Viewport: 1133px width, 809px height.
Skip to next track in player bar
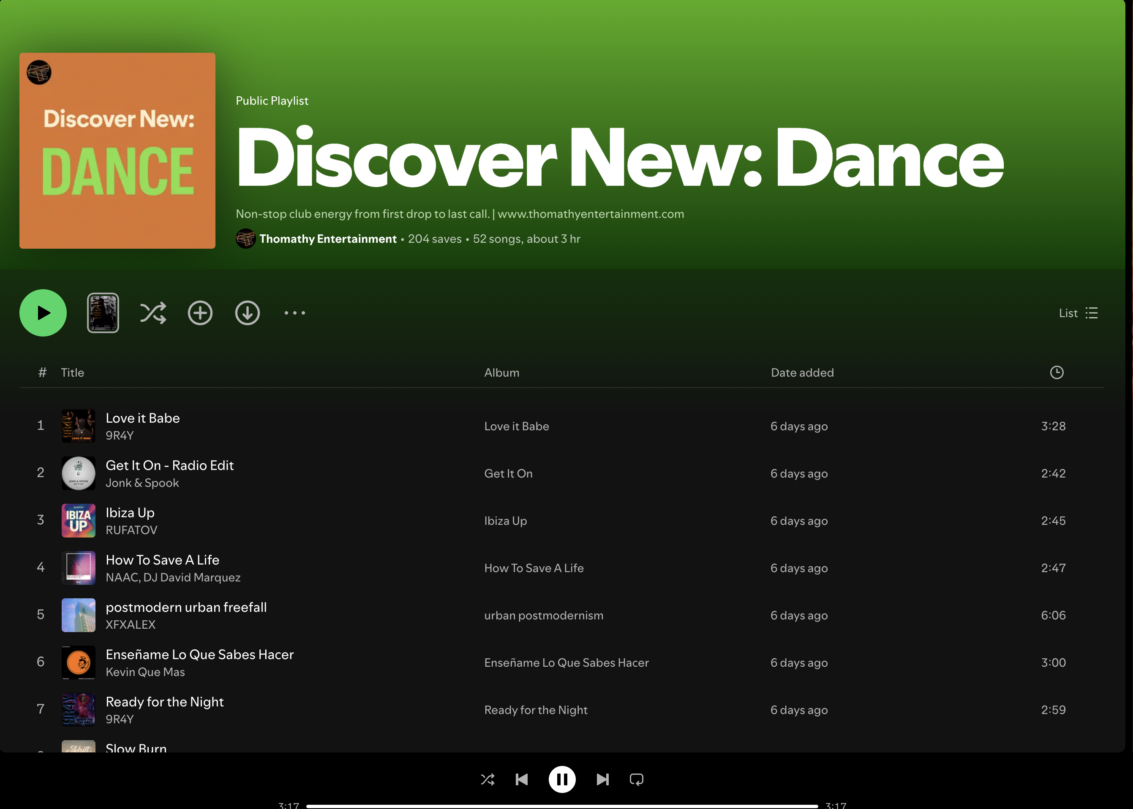[602, 779]
